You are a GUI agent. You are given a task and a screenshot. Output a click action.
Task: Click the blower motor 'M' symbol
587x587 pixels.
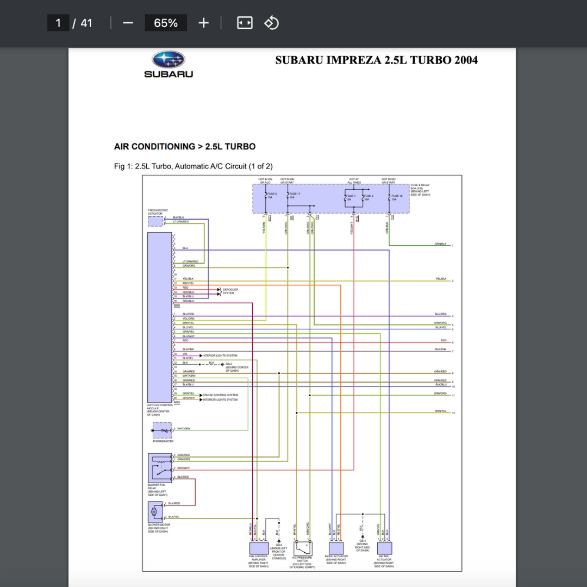(154, 512)
